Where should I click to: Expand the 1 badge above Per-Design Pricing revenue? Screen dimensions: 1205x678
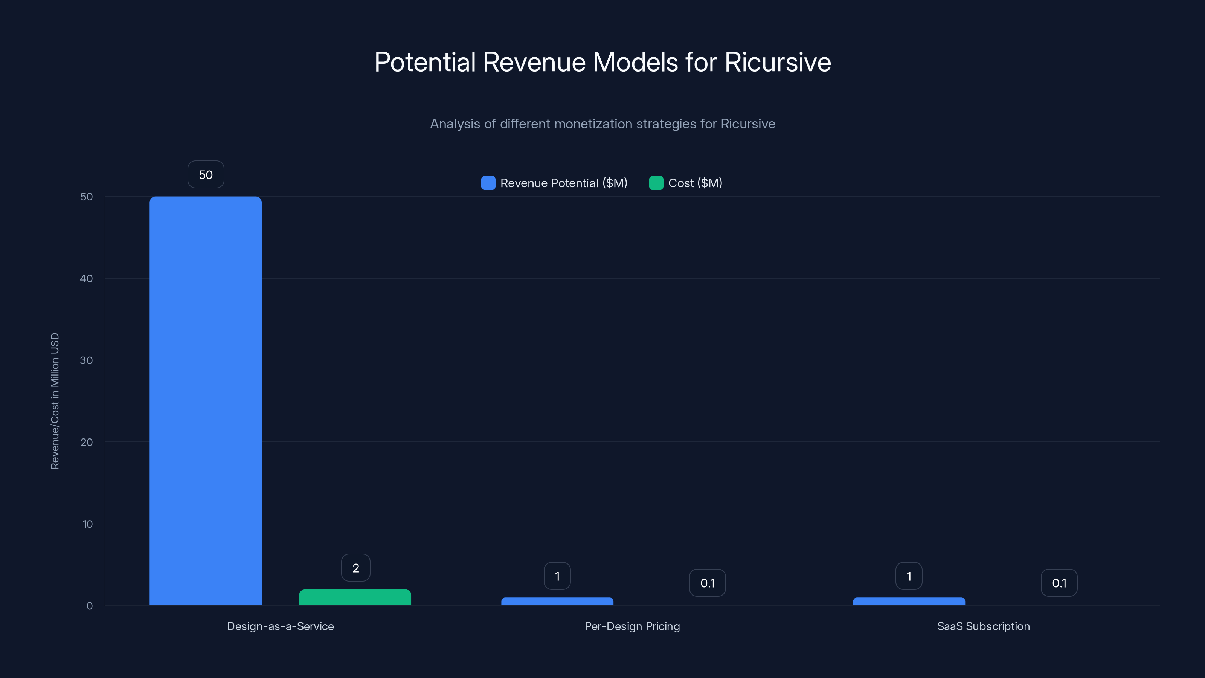click(557, 576)
